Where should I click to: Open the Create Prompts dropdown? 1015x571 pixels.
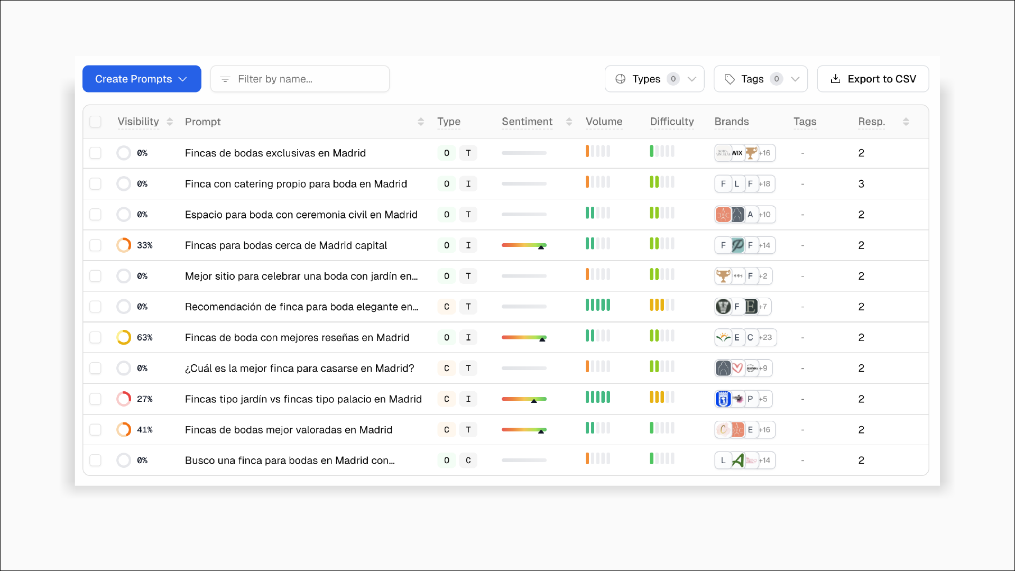click(142, 79)
